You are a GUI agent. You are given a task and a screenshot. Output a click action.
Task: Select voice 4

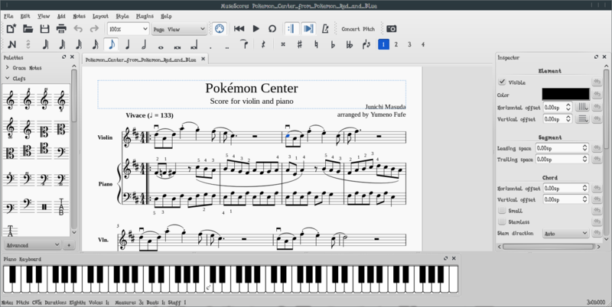click(423, 44)
